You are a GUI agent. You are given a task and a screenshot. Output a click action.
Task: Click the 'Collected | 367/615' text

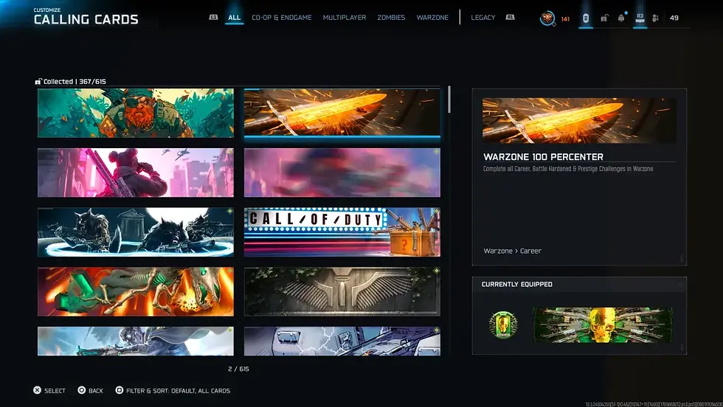coord(75,82)
